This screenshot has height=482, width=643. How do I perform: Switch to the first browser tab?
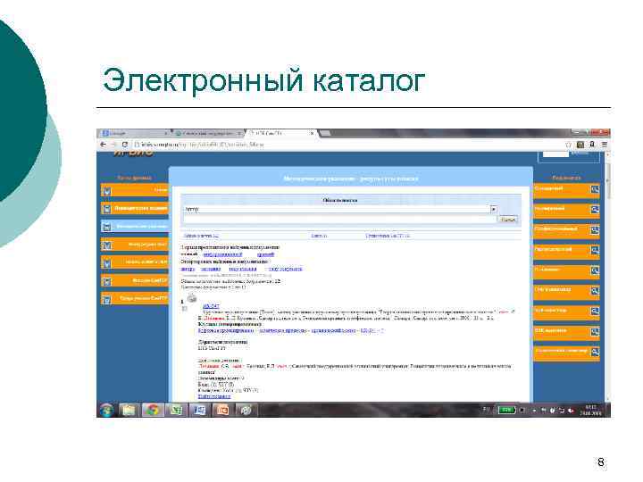point(133,133)
